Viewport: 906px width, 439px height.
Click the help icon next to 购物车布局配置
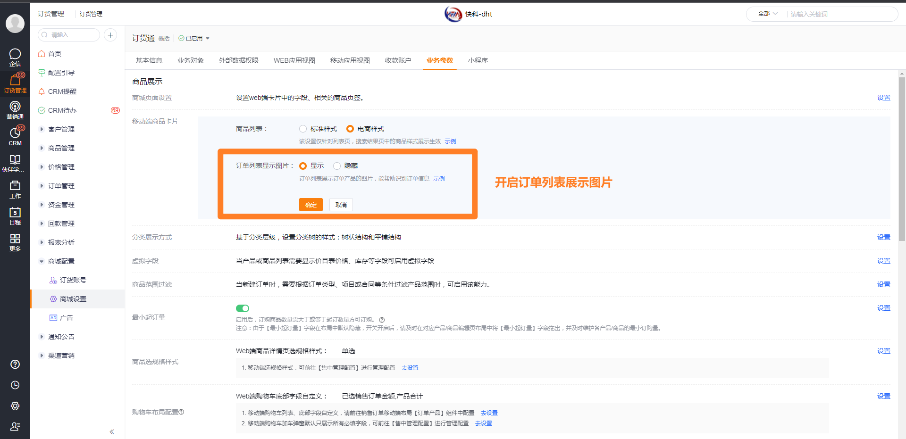[x=182, y=412]
